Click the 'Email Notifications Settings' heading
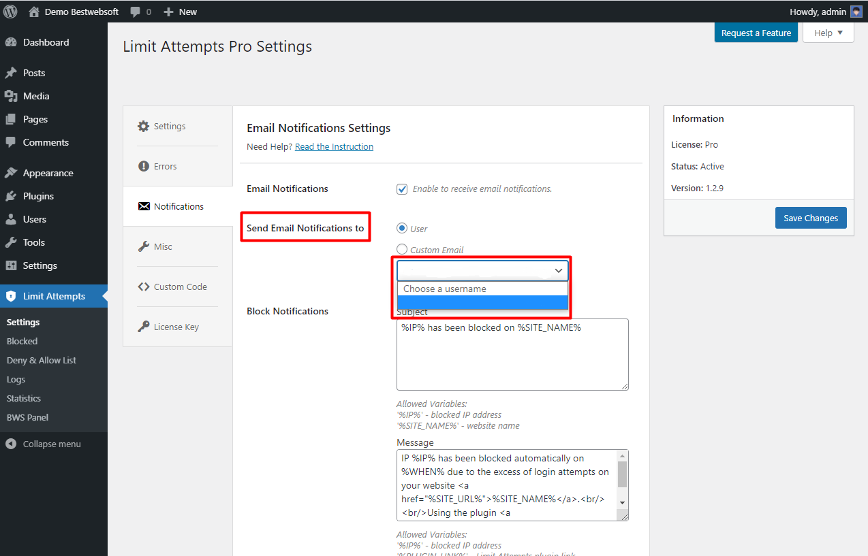The image size is (868, 556). coord(319,128)
